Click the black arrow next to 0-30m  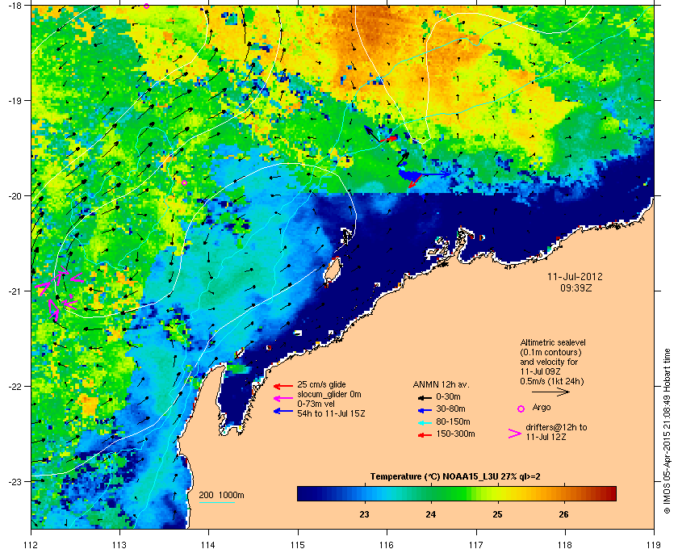click(x=425, y=397)
